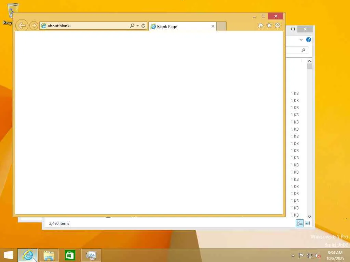Viewport: 350px width, 262px height.
Task: Show hidden tray icons arrow
Action: point(293,256)
